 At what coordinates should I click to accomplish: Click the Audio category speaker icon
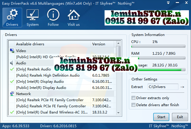click(12, 63)
